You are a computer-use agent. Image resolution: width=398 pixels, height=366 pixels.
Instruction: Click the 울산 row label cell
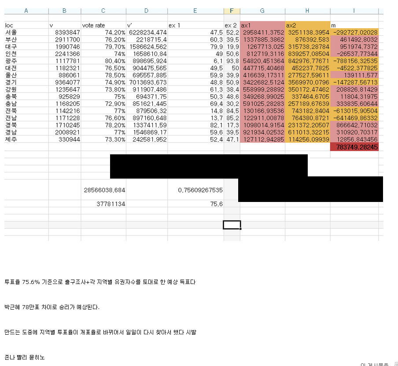click(26, 75)
